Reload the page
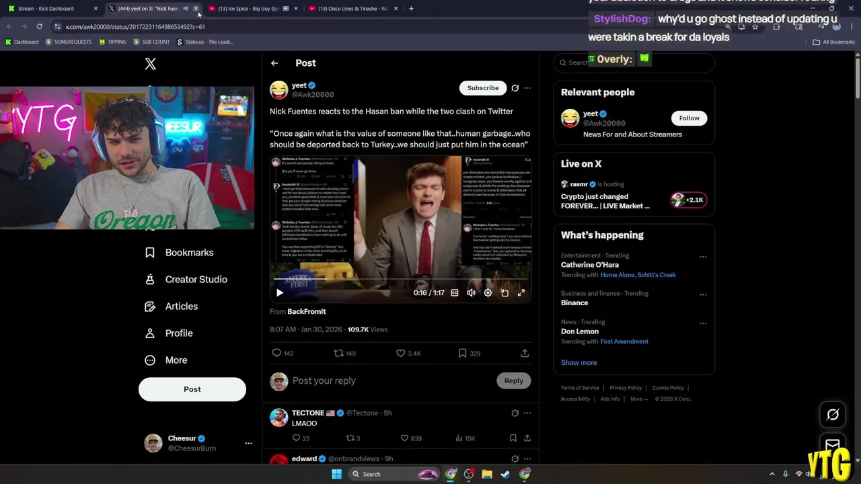The width and height of the screenshot is (861, 484). (40, 27)
